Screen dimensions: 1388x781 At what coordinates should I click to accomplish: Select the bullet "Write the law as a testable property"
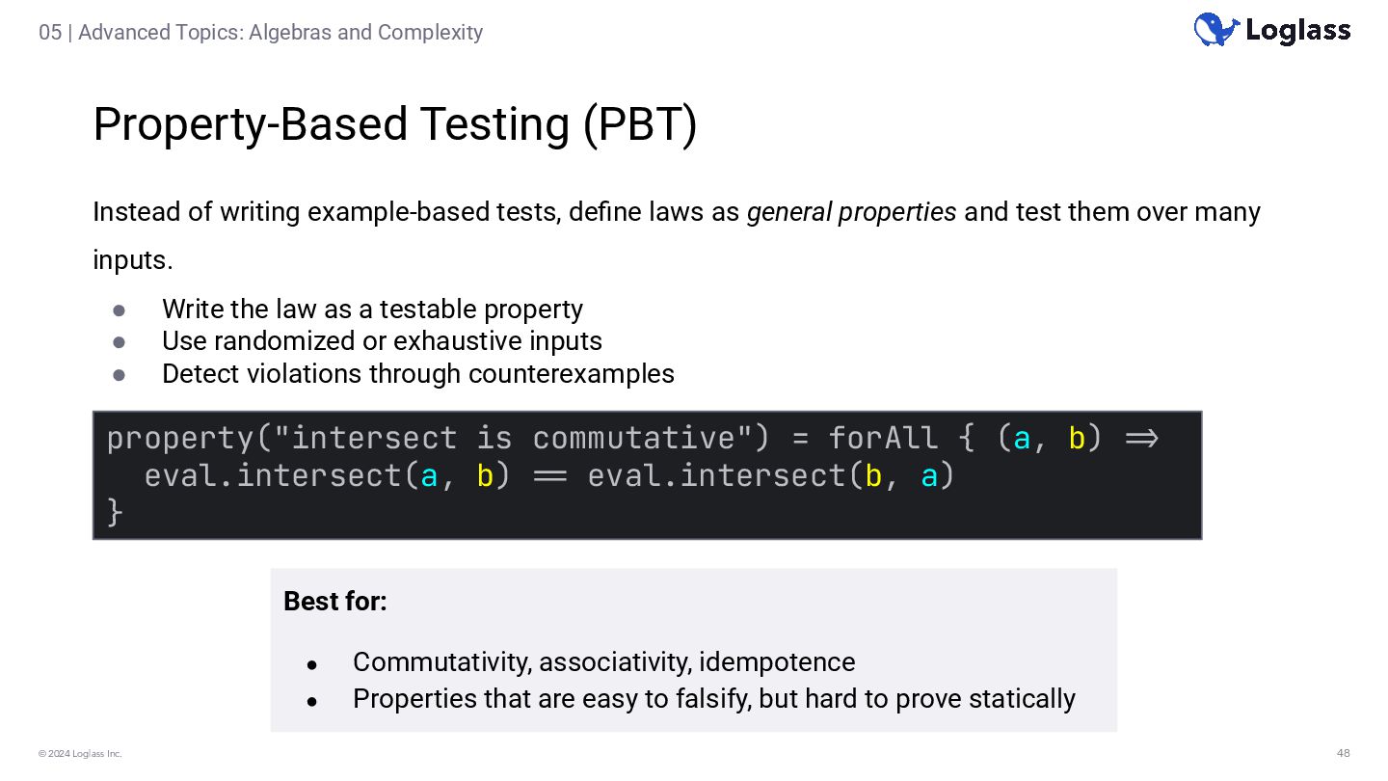tap(372, 310)
